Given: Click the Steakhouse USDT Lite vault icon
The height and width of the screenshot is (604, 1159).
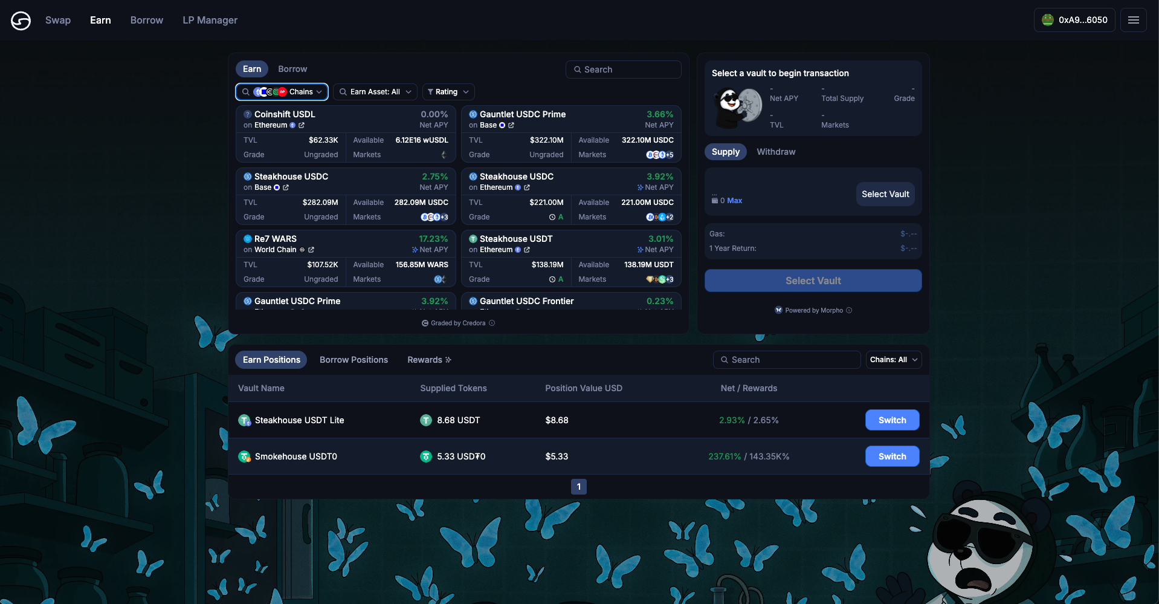Looking at the screenshot, I should point(244,420).
